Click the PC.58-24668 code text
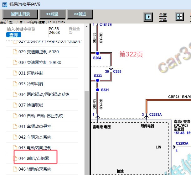 click(x=54, y=31)
